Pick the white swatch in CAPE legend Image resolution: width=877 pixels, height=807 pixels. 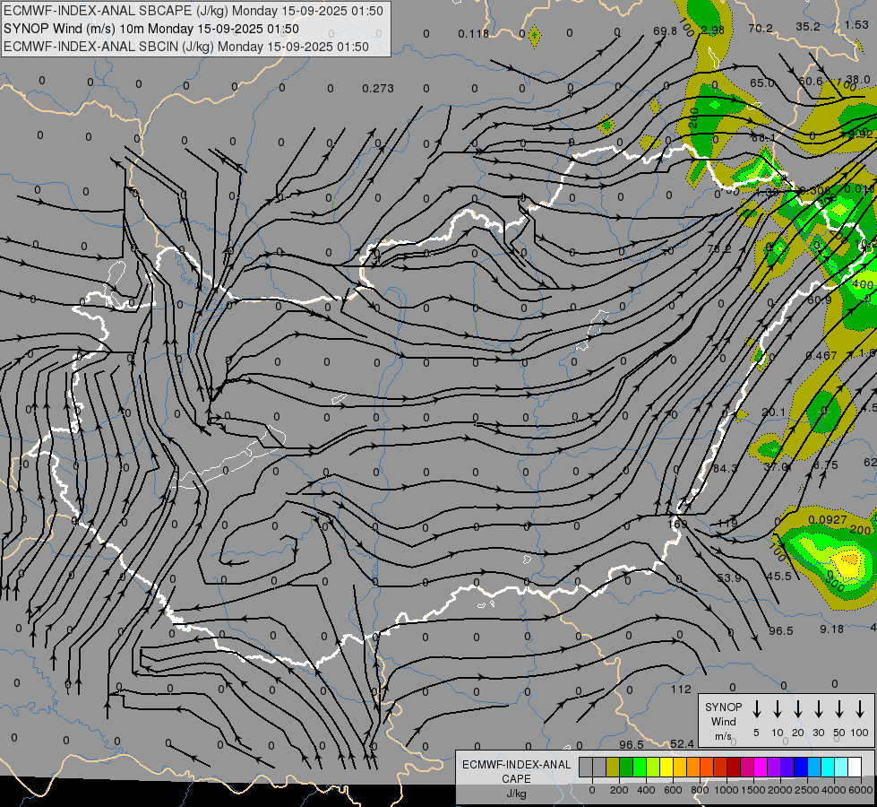(854, 768)
